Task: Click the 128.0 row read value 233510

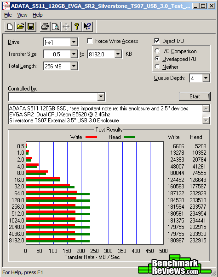Action: pyautogui.click(x=198, y=200)
